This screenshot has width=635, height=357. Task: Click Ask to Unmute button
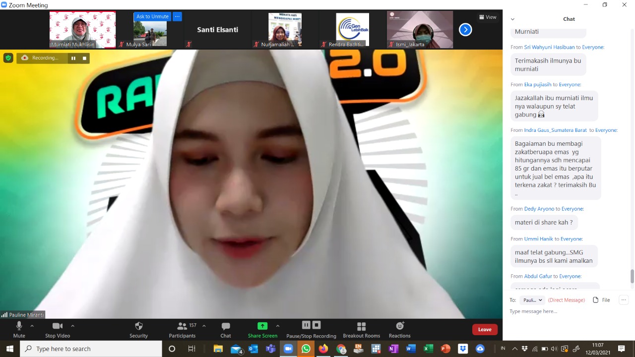(x=152, y=16)
